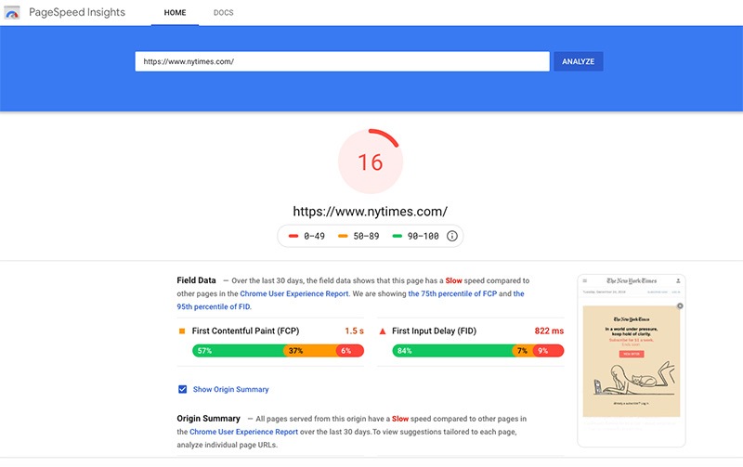The height and width of the screenshot is (467, 743).
Task: Uncheck Show Origin Summary checkbox
Action: click(182, 389)
